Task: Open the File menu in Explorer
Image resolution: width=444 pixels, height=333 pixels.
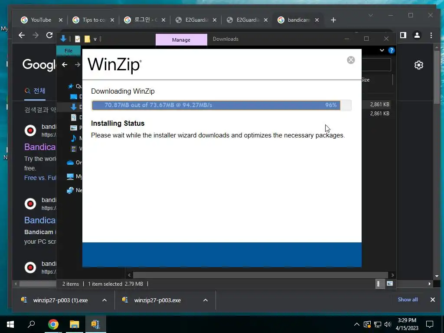Action: click(x=69, y=51)
